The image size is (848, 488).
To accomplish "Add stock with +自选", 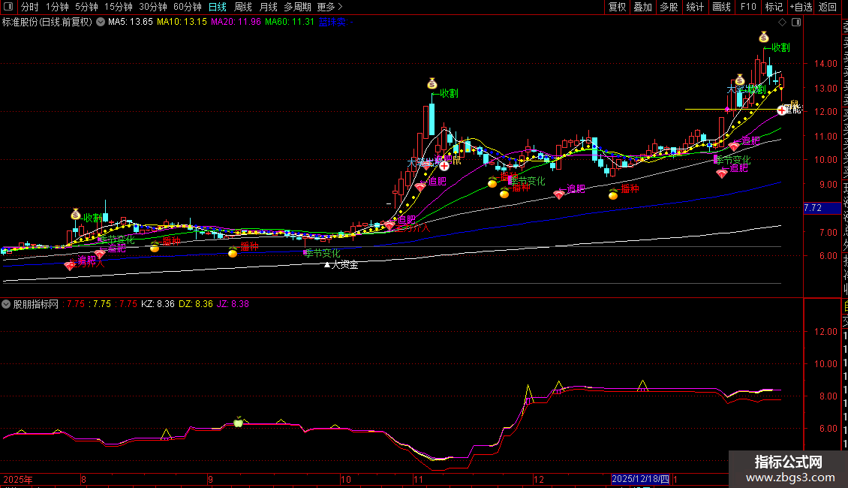I will pos(801,7).
